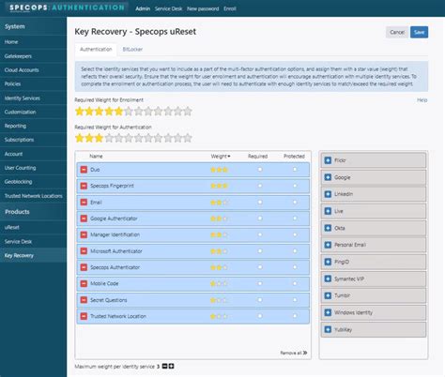
Task: Add Okta using its blue plus icon
Action: pyautogui.click(x=328, y=228)
